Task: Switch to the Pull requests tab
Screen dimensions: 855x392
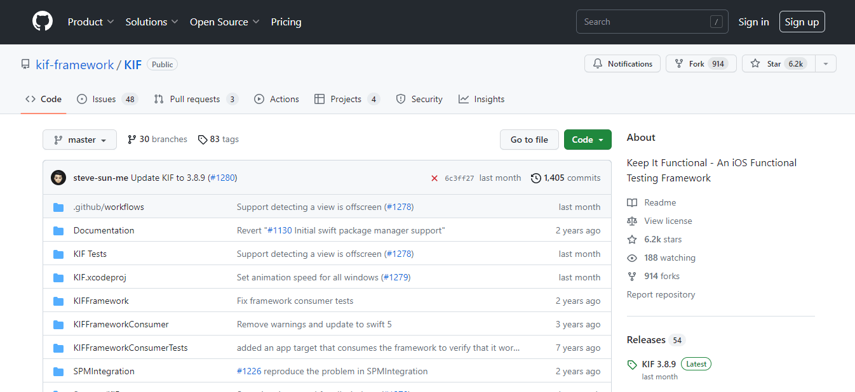Action: point(195,100)
